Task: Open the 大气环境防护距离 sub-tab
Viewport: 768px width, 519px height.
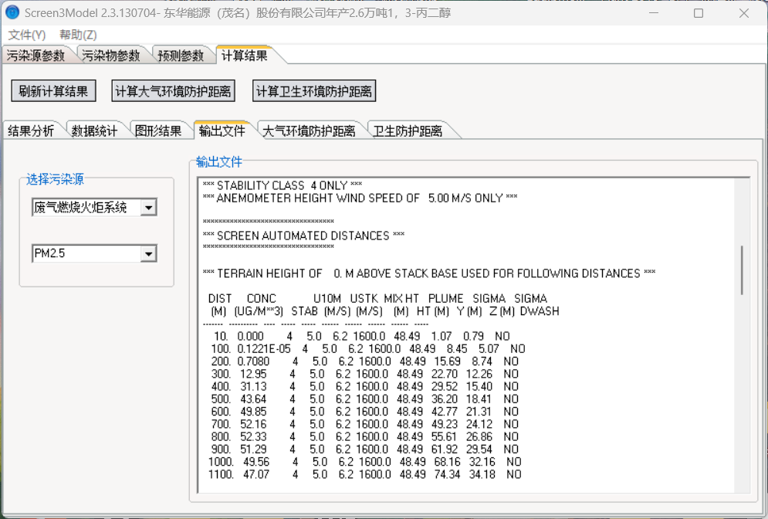Action: [x=309, y=131]
